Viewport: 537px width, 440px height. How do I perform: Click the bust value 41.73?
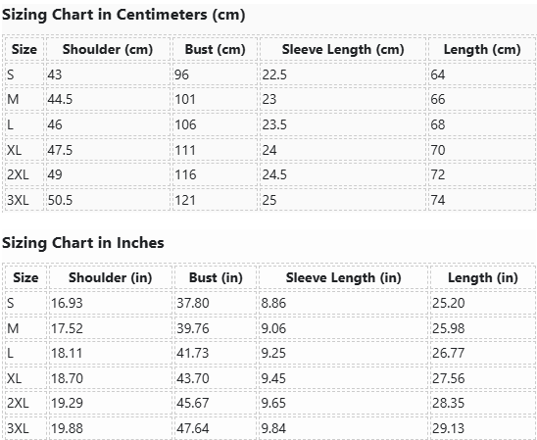coord(192,353)
